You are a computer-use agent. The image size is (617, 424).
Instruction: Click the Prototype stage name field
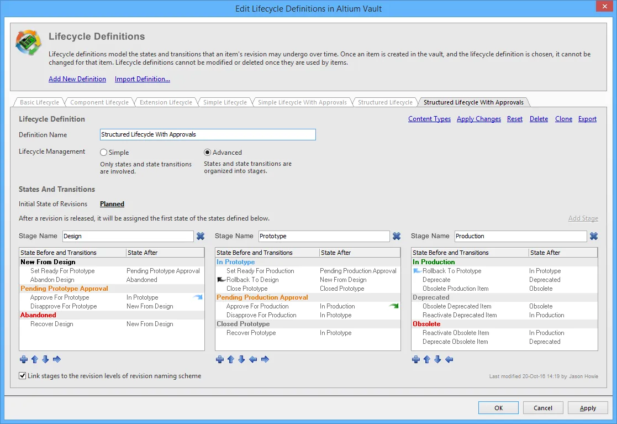coord(324,236)
